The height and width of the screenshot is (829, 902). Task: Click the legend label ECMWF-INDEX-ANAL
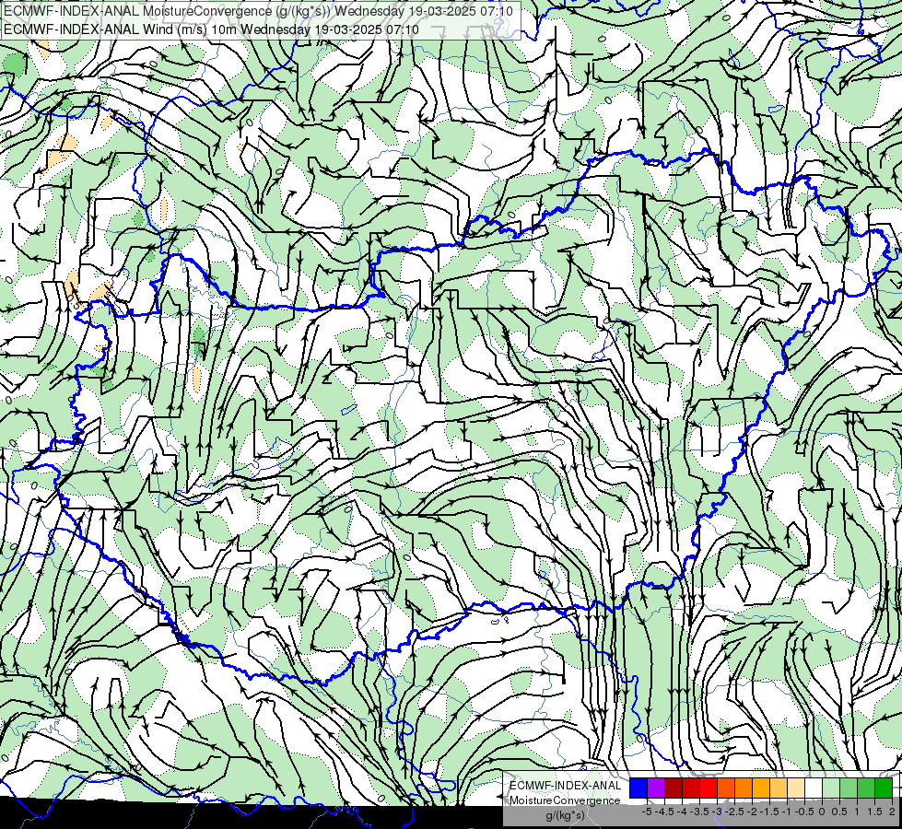tap(566, 786)
